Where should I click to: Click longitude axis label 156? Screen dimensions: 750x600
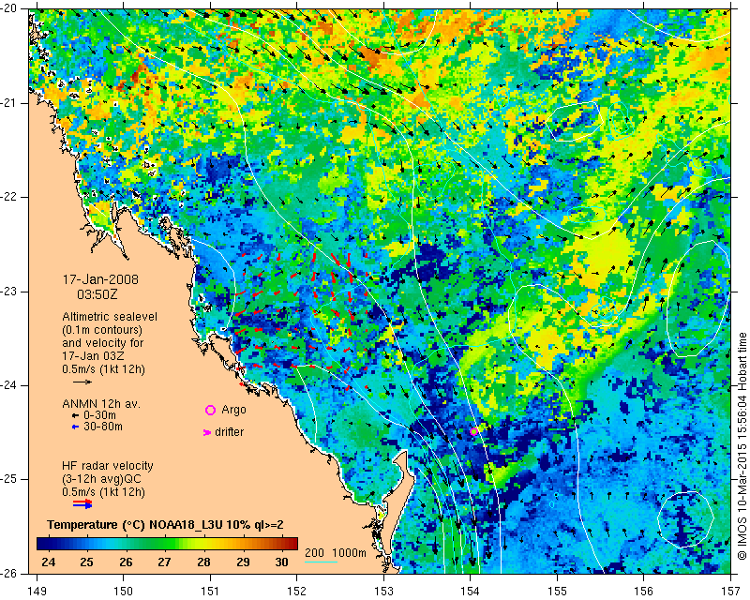point(644,592)
